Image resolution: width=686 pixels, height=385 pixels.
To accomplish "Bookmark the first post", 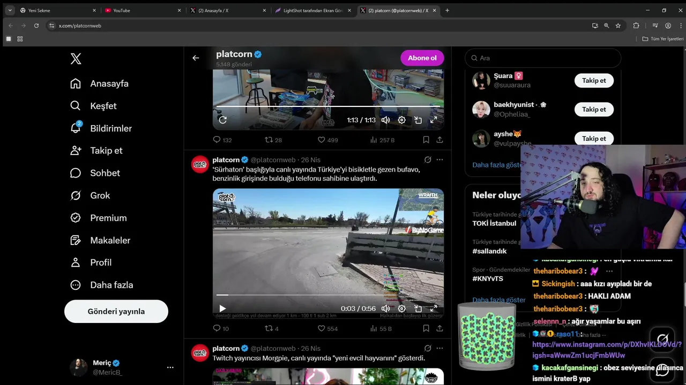I will (426, 140).
